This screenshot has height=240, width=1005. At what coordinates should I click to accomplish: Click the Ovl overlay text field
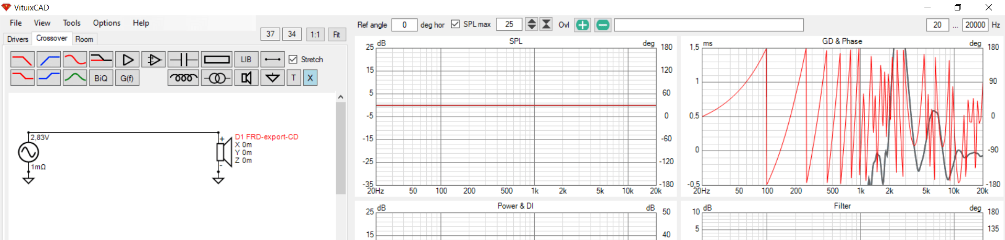[709, 25]
